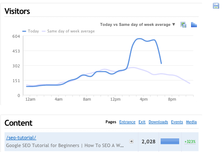Click the +323% change indicator

[x=190, y=142]
